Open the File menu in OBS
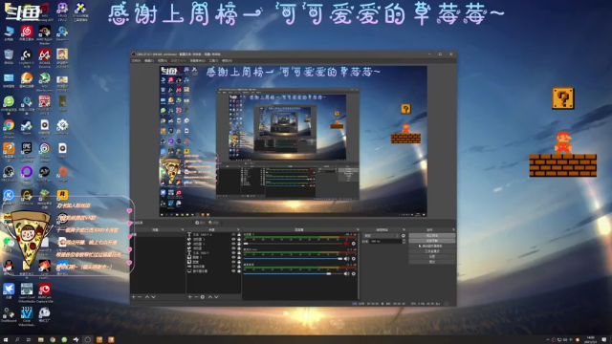612x344 pixels. click(136, 61)
